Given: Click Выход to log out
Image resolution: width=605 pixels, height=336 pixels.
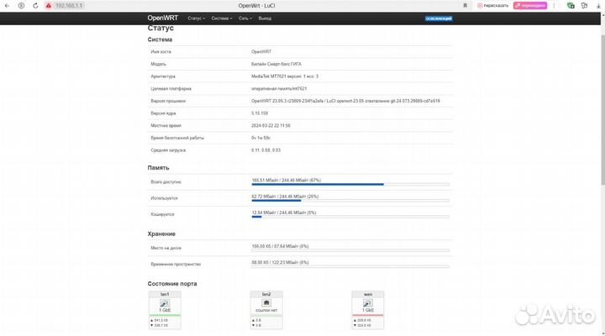Looking at the screenshot, I should (266, 18).
